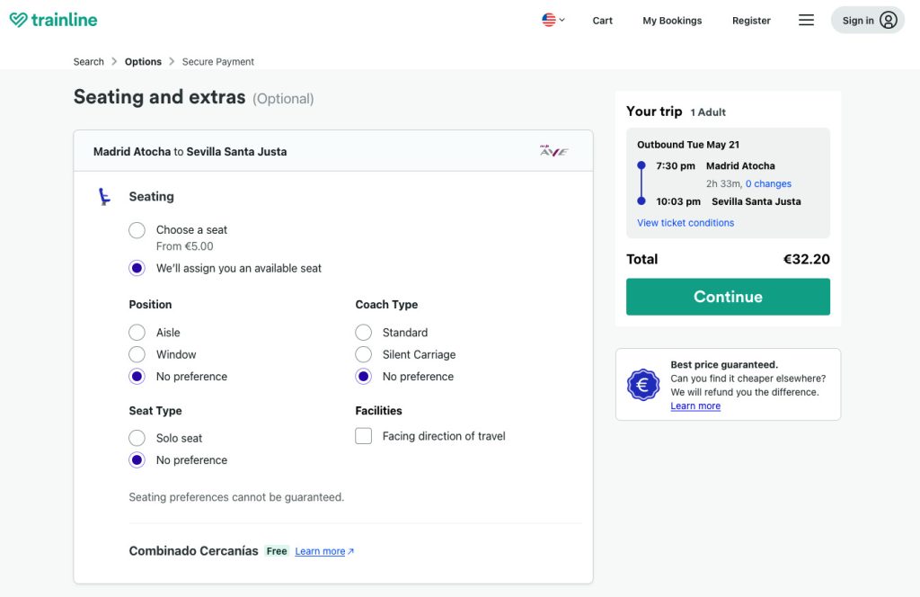Viewport: 920px width, 597px height.
Task: Open the Cart page
Action: point(602,21)
